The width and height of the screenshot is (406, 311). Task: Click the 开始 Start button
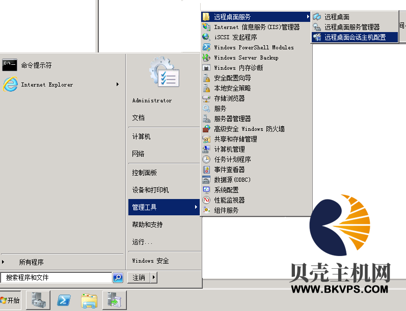[x=11, y=300]
